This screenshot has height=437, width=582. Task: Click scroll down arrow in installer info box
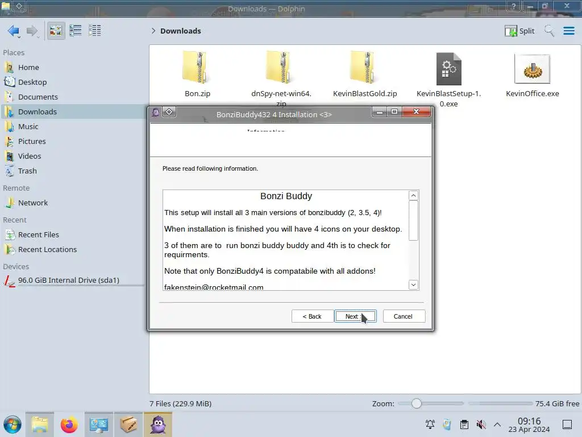point(414,285)
